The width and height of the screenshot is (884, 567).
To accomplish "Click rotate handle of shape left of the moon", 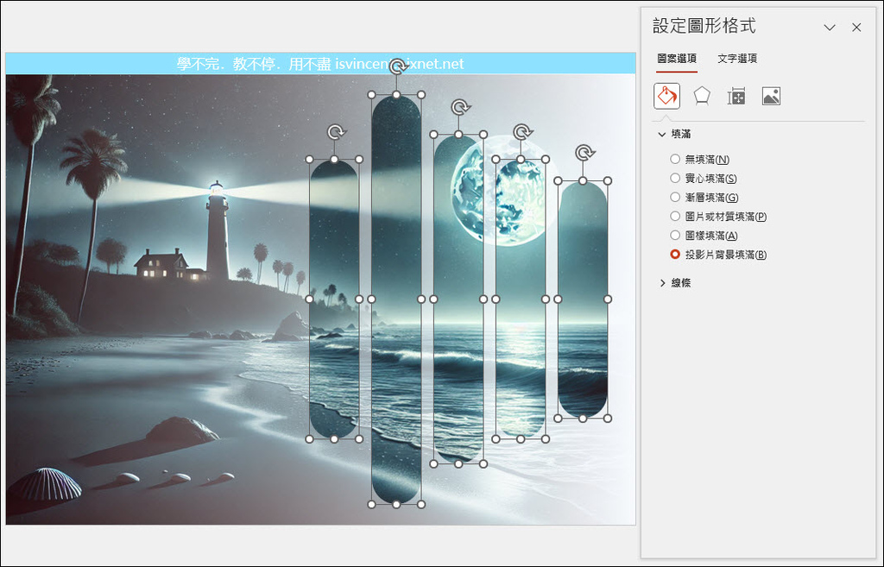I will [461, 107].
